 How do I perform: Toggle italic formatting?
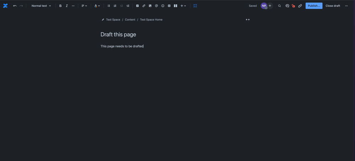66,6
